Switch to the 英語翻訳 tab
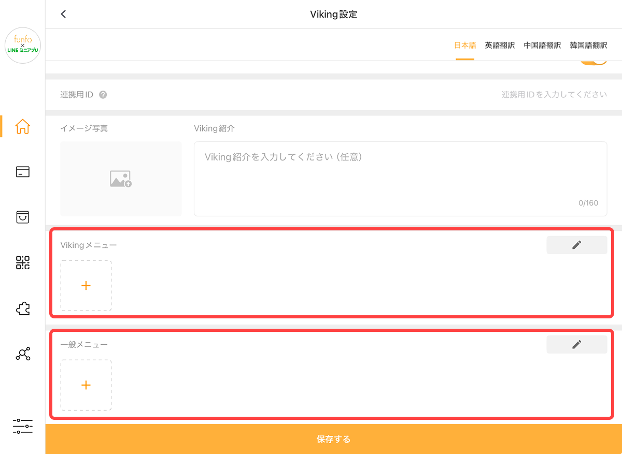The width and height of the screenshot is (622, 454). [x=499, y=45]
